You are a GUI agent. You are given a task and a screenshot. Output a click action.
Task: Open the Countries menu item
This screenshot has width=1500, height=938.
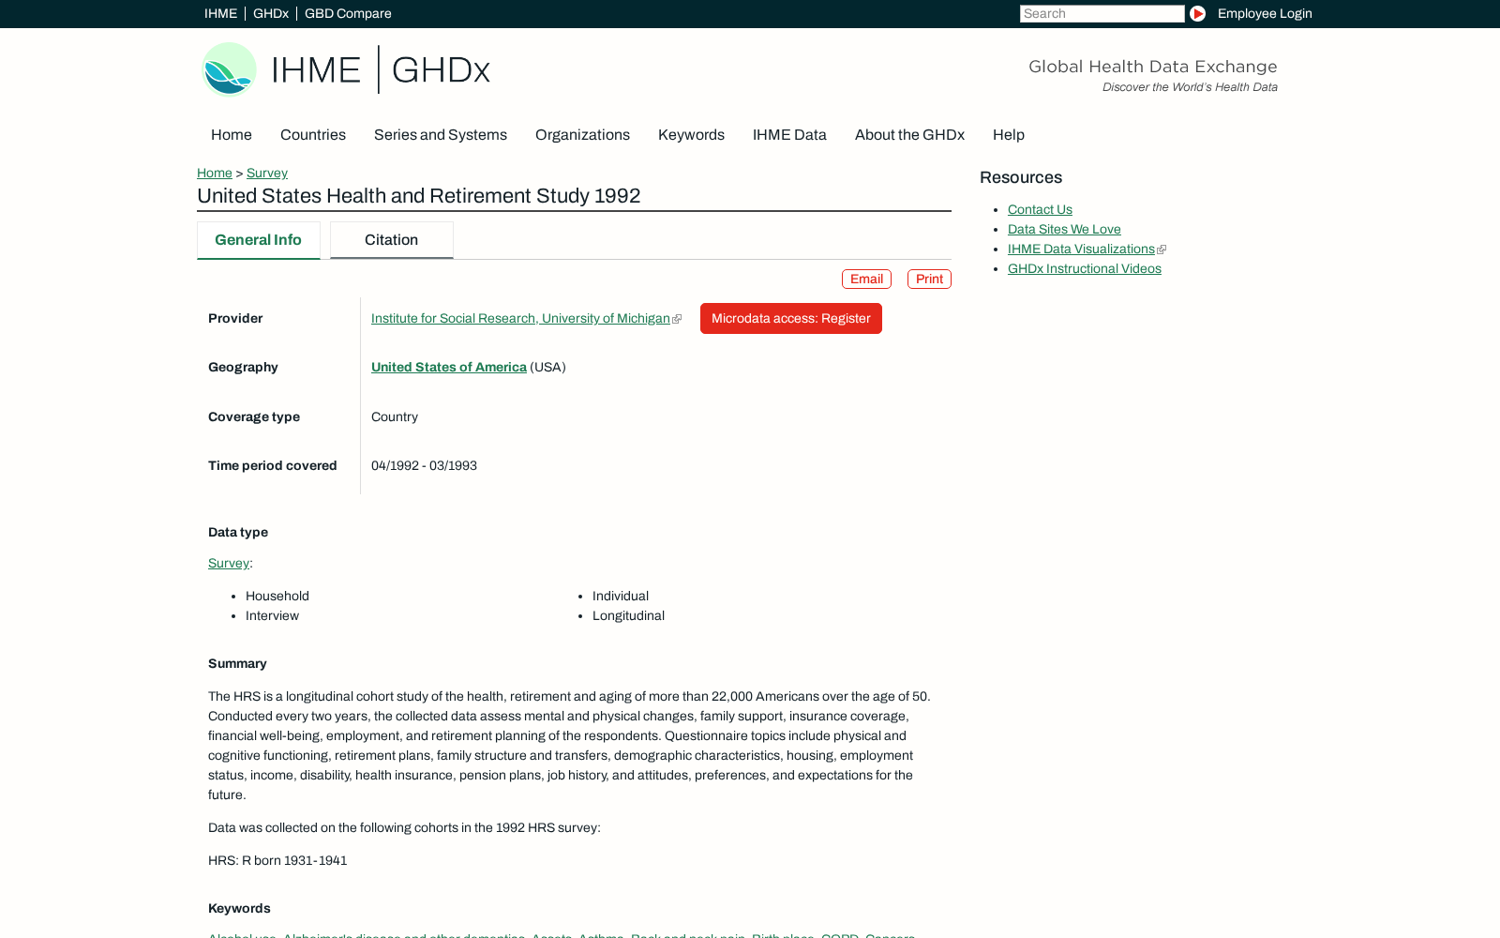click(313, 135)
